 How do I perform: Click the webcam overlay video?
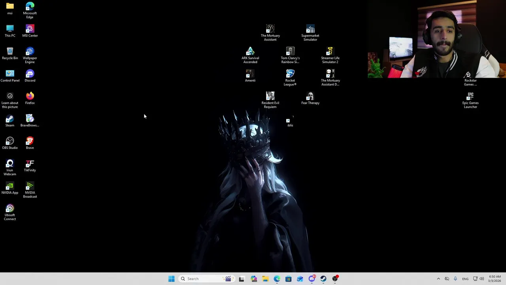point(437,39)
